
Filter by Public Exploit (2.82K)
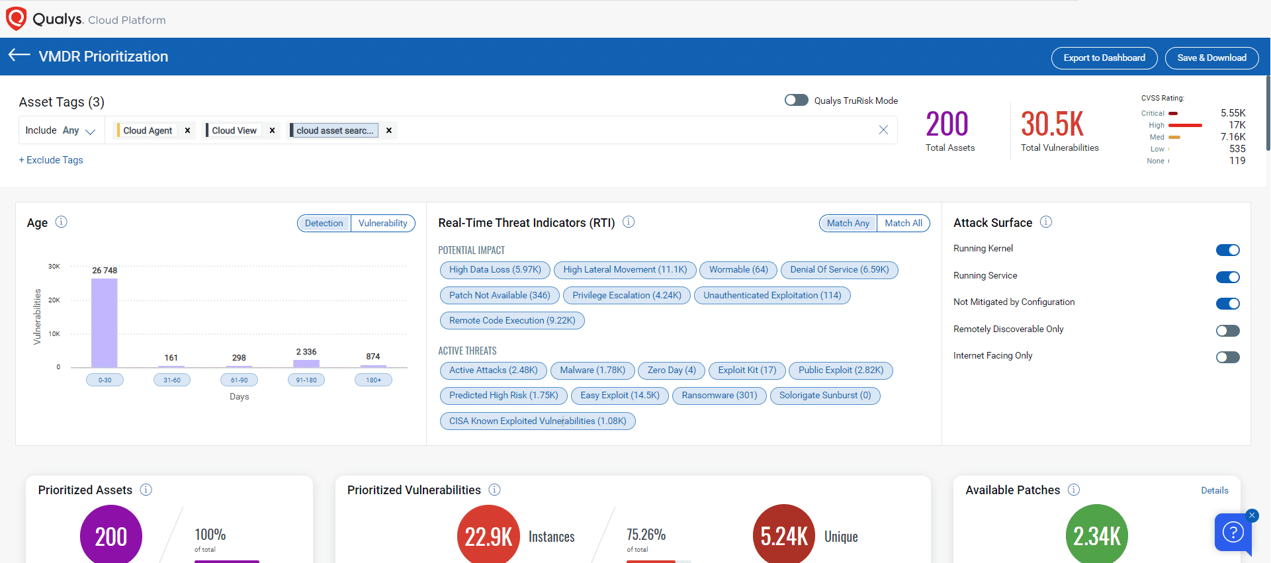(x=841, y=370)
